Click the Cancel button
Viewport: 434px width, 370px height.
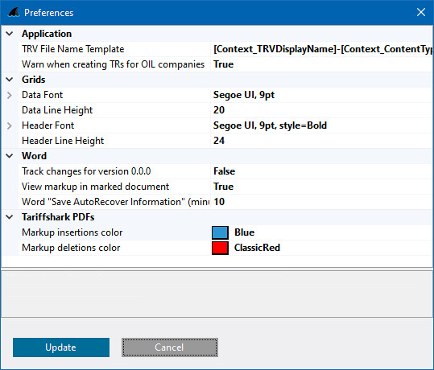click(x=170, y=347)
